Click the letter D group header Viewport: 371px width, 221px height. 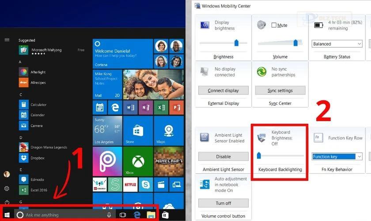pyautogui.click(x=21, y=137)
